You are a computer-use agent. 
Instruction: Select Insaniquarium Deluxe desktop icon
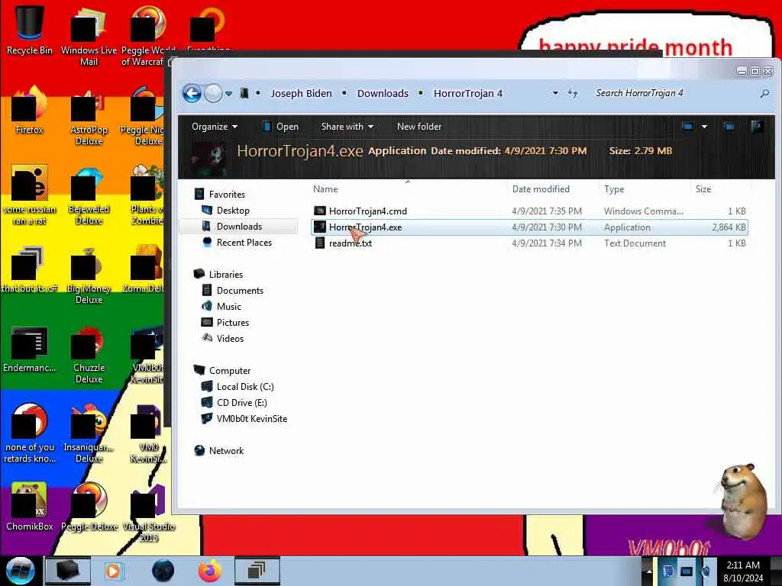(89, 433)
